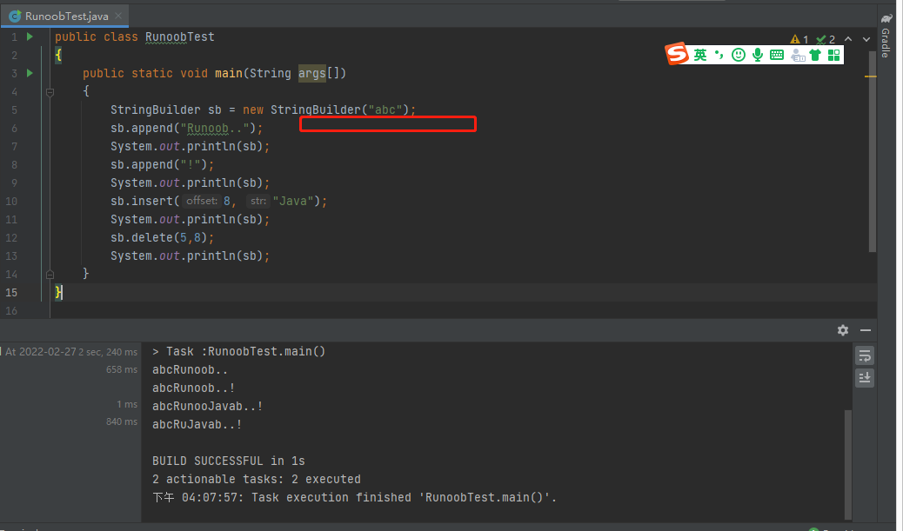Open Sogou account login icon

point(798,55)
